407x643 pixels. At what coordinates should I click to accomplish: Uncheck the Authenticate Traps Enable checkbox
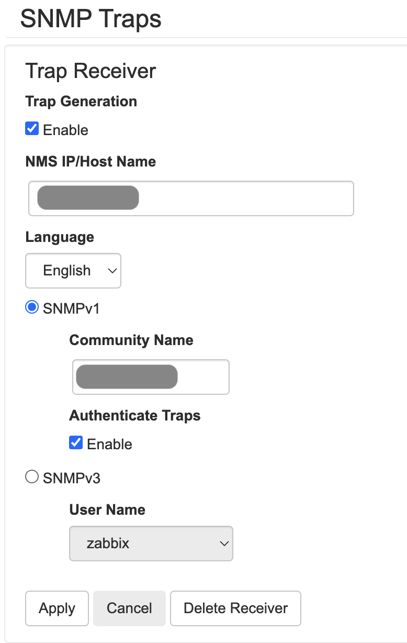[x=76, y=443]
